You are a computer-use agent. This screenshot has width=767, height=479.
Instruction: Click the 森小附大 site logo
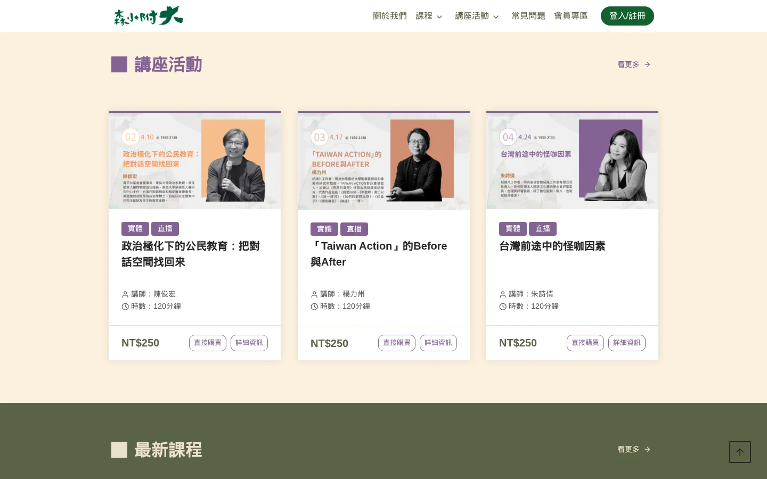coord(148,16)
